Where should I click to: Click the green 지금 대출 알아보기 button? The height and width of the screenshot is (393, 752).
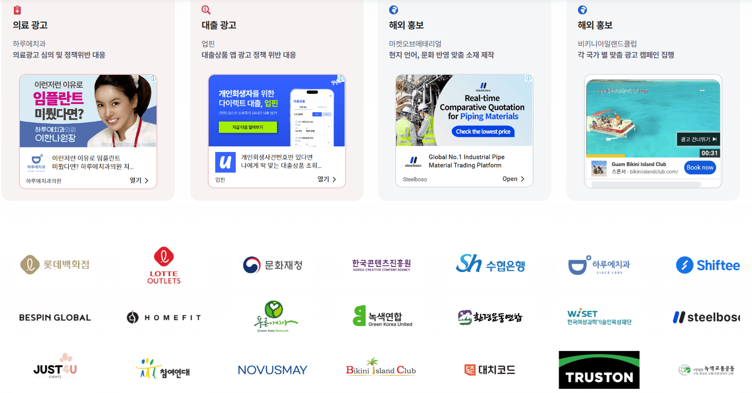coord(248,127)
